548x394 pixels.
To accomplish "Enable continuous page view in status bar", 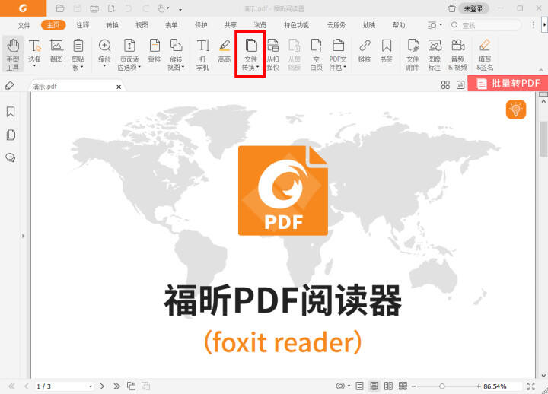I will pyautogui.click(x=374, y=386).
